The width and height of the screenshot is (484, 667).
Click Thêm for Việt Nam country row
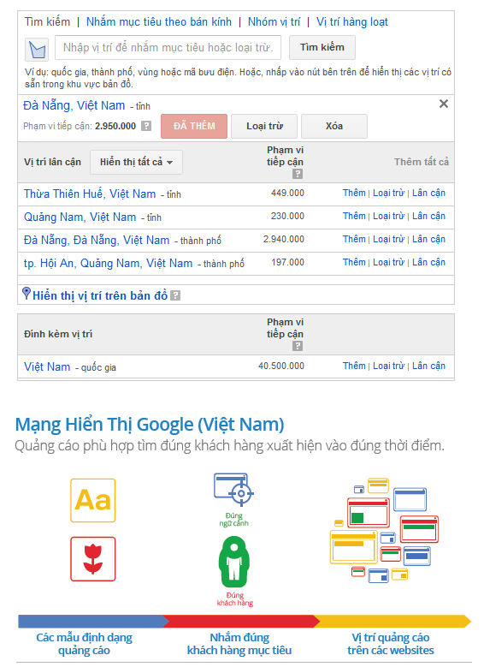354,366
